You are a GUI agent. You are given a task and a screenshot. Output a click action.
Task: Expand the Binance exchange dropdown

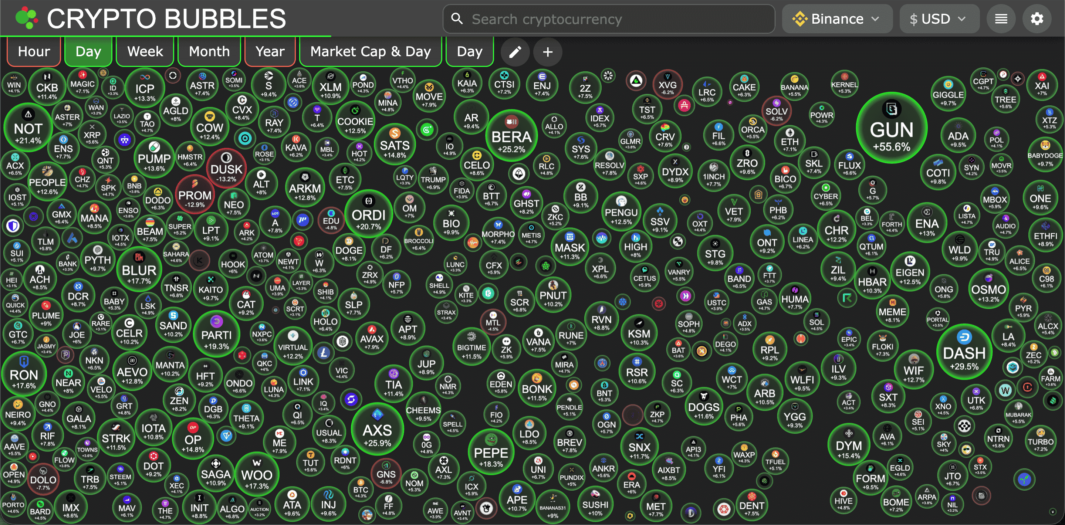(837, 19)
